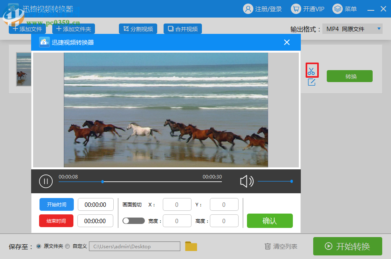This screenshot has height=259, width=391.
Task: Click the green 转换 button
Action: click(x=350, y=76)
